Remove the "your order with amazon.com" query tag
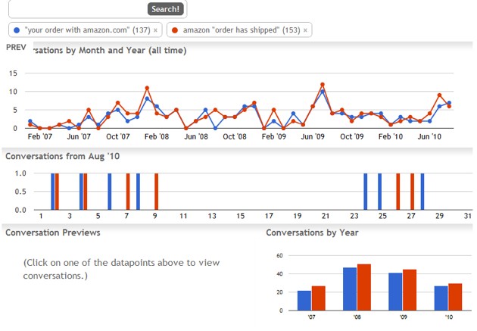This screenshot has width=477, height=331. pyautogui.click(x=155, y=30)
